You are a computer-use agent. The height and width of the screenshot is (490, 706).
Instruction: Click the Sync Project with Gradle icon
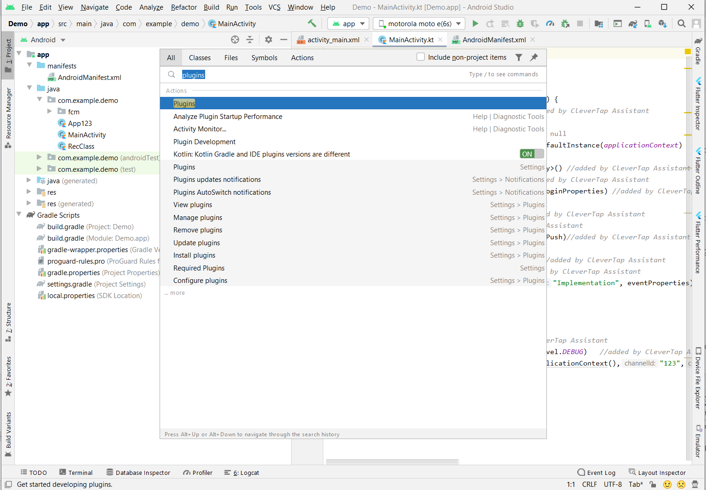point(633,23)
